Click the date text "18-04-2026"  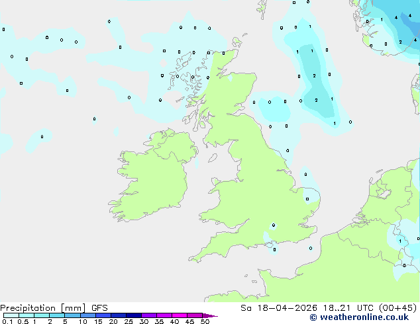click(x=287, y=308)
